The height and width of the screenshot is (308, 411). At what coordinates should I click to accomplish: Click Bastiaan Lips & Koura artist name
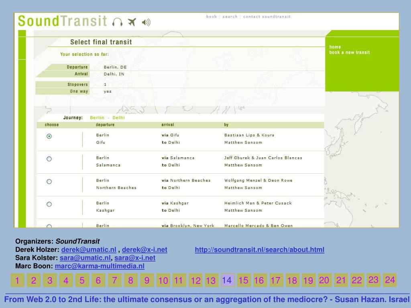coord(249,135)
